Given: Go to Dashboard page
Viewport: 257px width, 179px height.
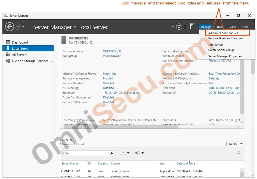Looking at the screenshot, I should [x=20, y=42].
